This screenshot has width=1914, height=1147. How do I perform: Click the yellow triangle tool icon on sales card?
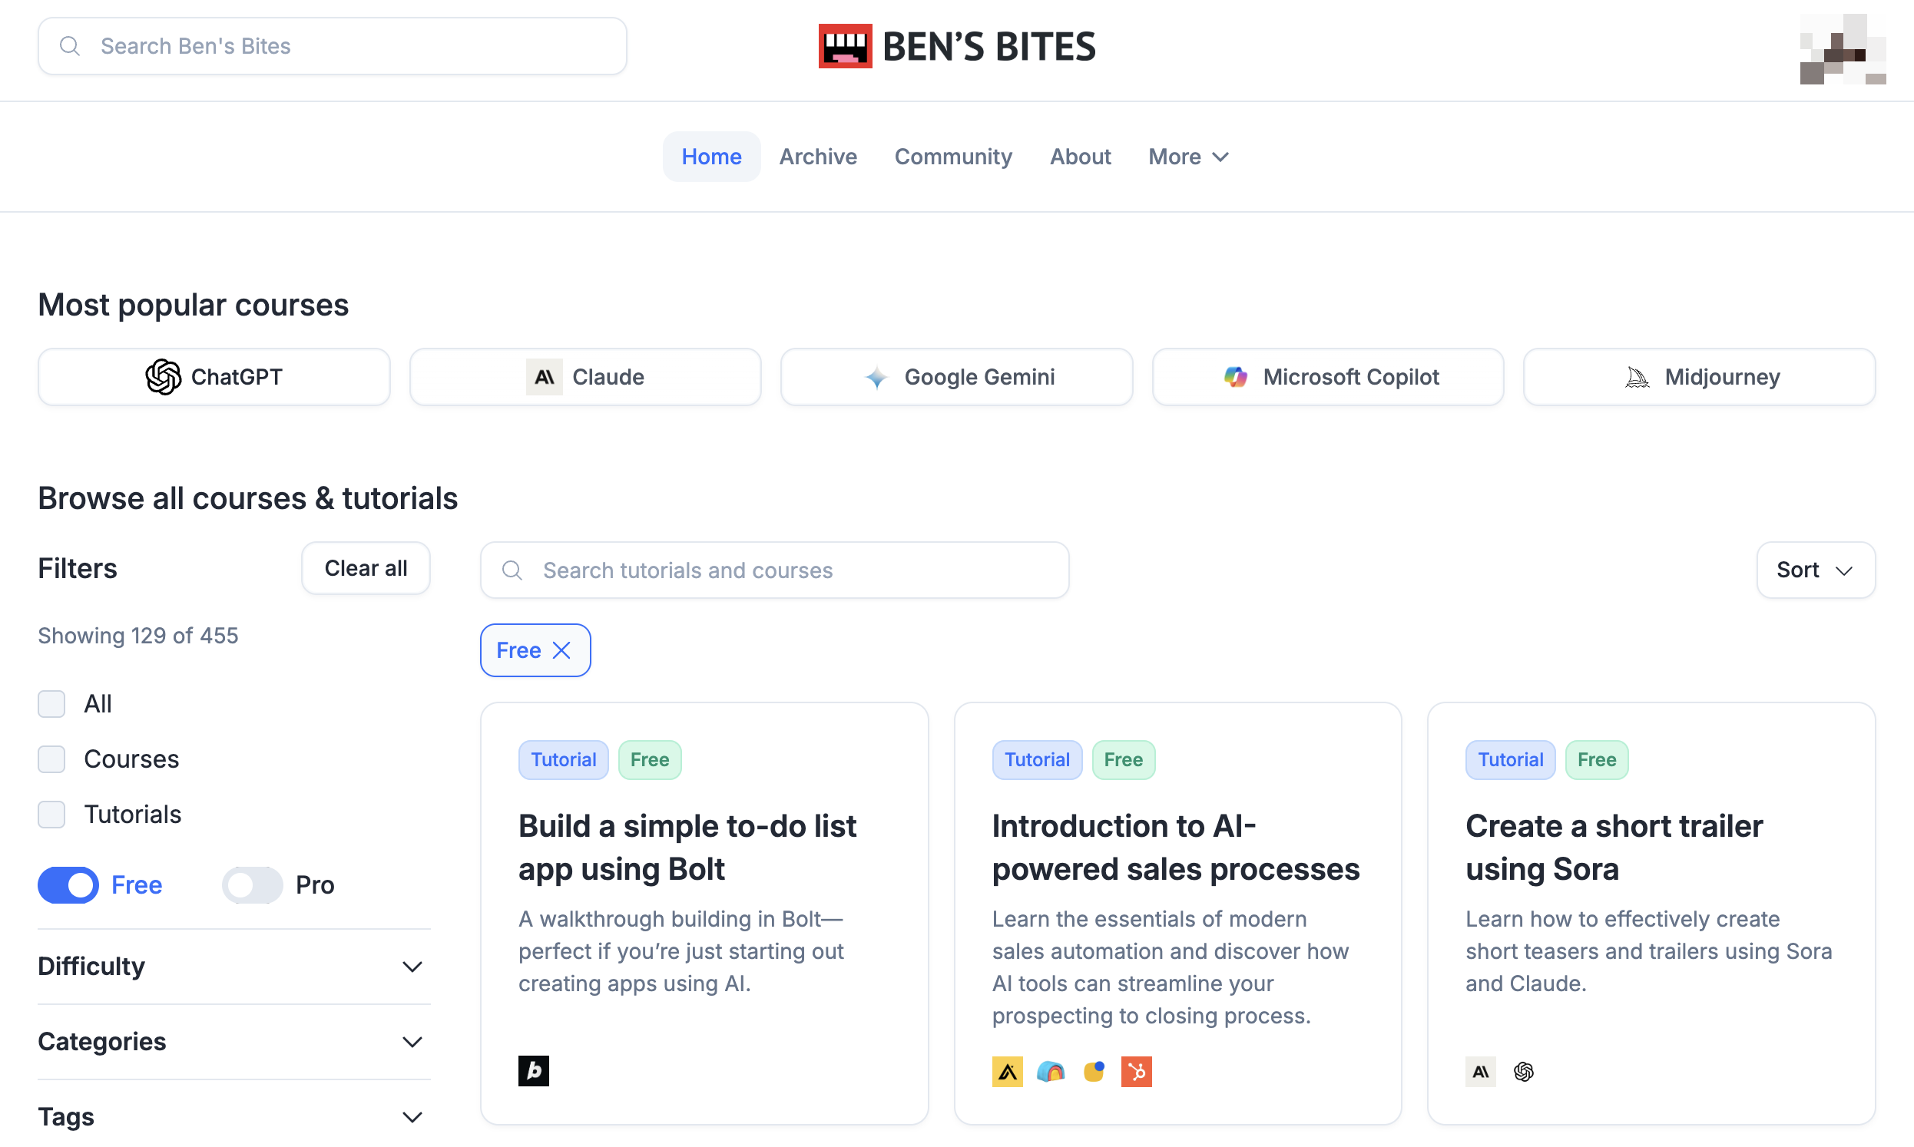click(x=1007, y=1072)
